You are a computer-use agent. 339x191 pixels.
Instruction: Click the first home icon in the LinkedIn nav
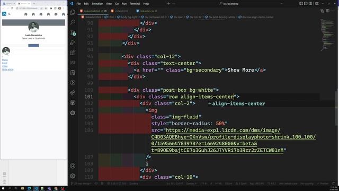point(26,14)
